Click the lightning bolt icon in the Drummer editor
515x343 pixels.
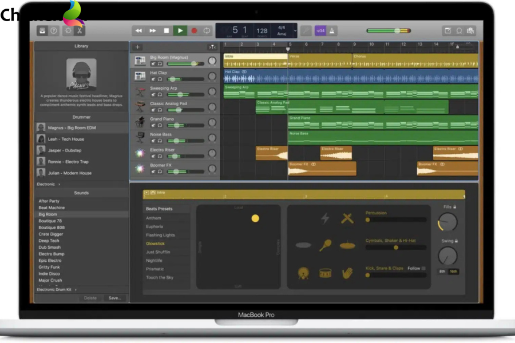[x=326, y=218]
